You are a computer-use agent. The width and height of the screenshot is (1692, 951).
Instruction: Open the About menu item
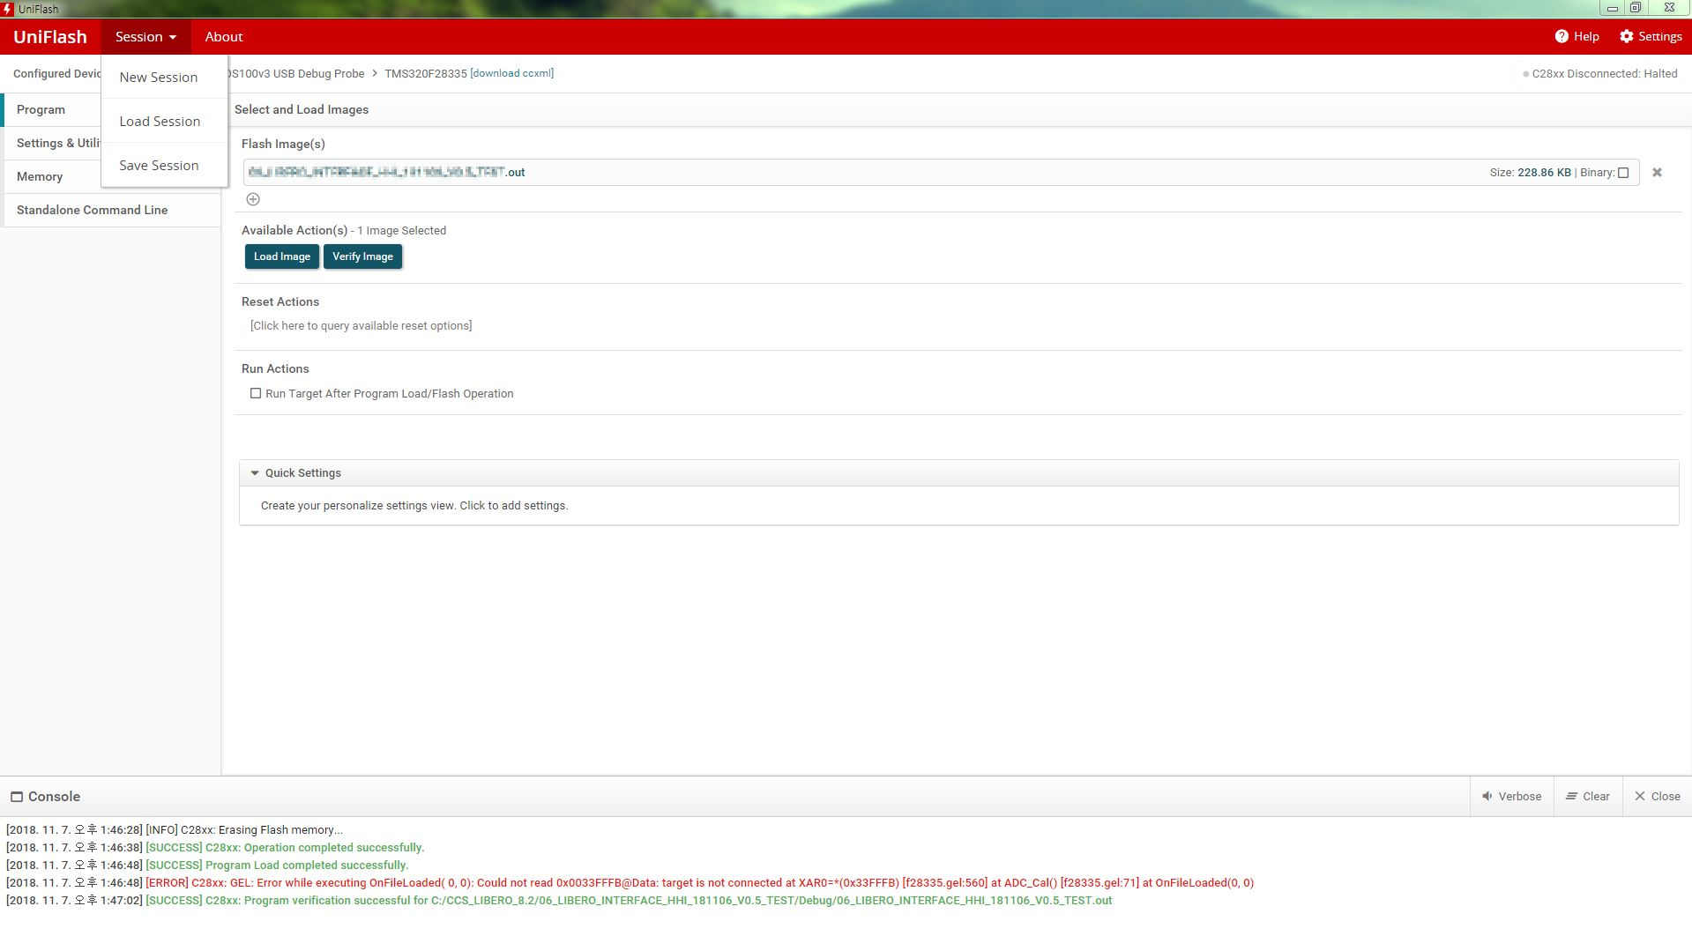pos(224,36)
